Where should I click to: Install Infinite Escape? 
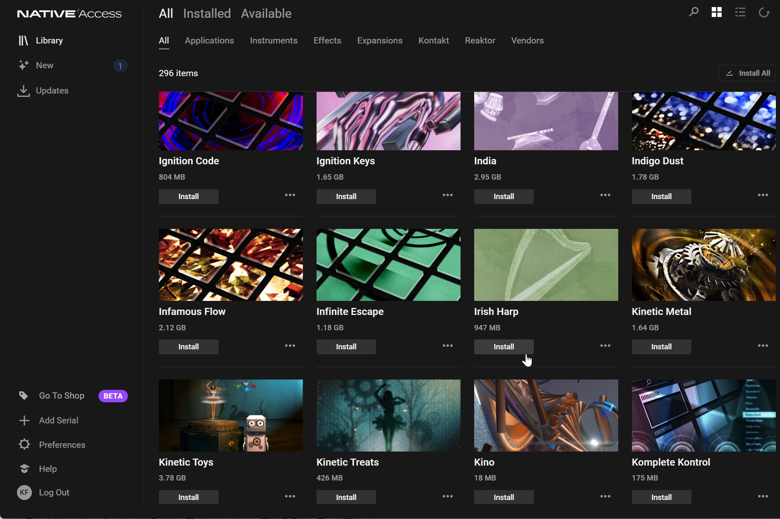click(346, 347)
